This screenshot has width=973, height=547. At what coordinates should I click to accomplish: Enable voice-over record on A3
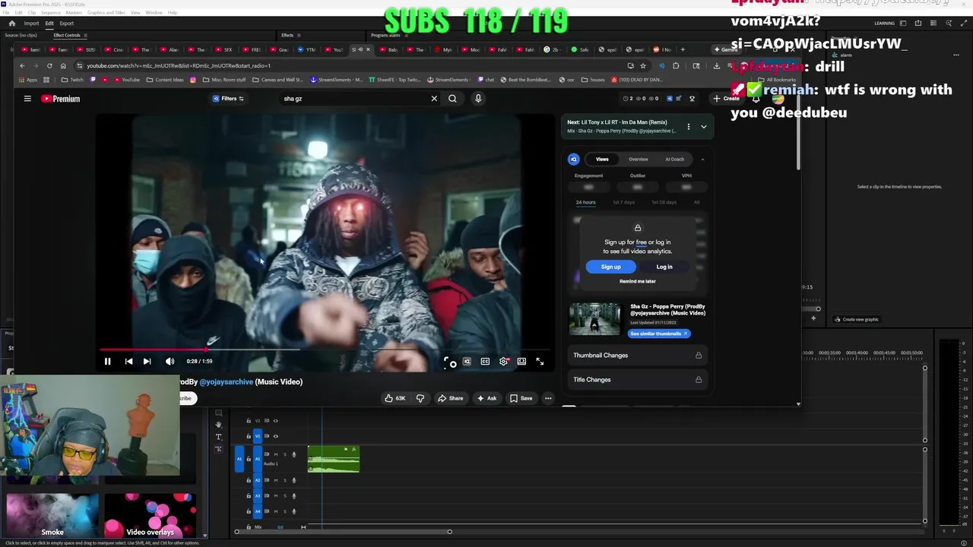[x=294, y=496]
